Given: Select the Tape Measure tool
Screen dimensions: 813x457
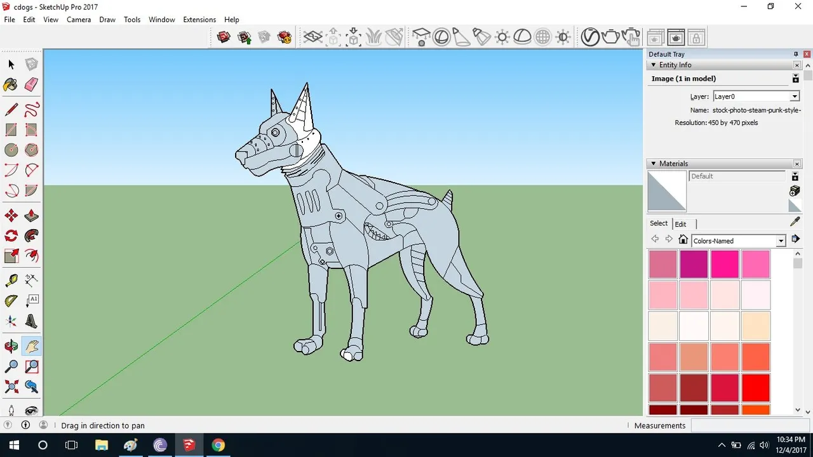Looking at the screenshot, I should tap(11, 281).
